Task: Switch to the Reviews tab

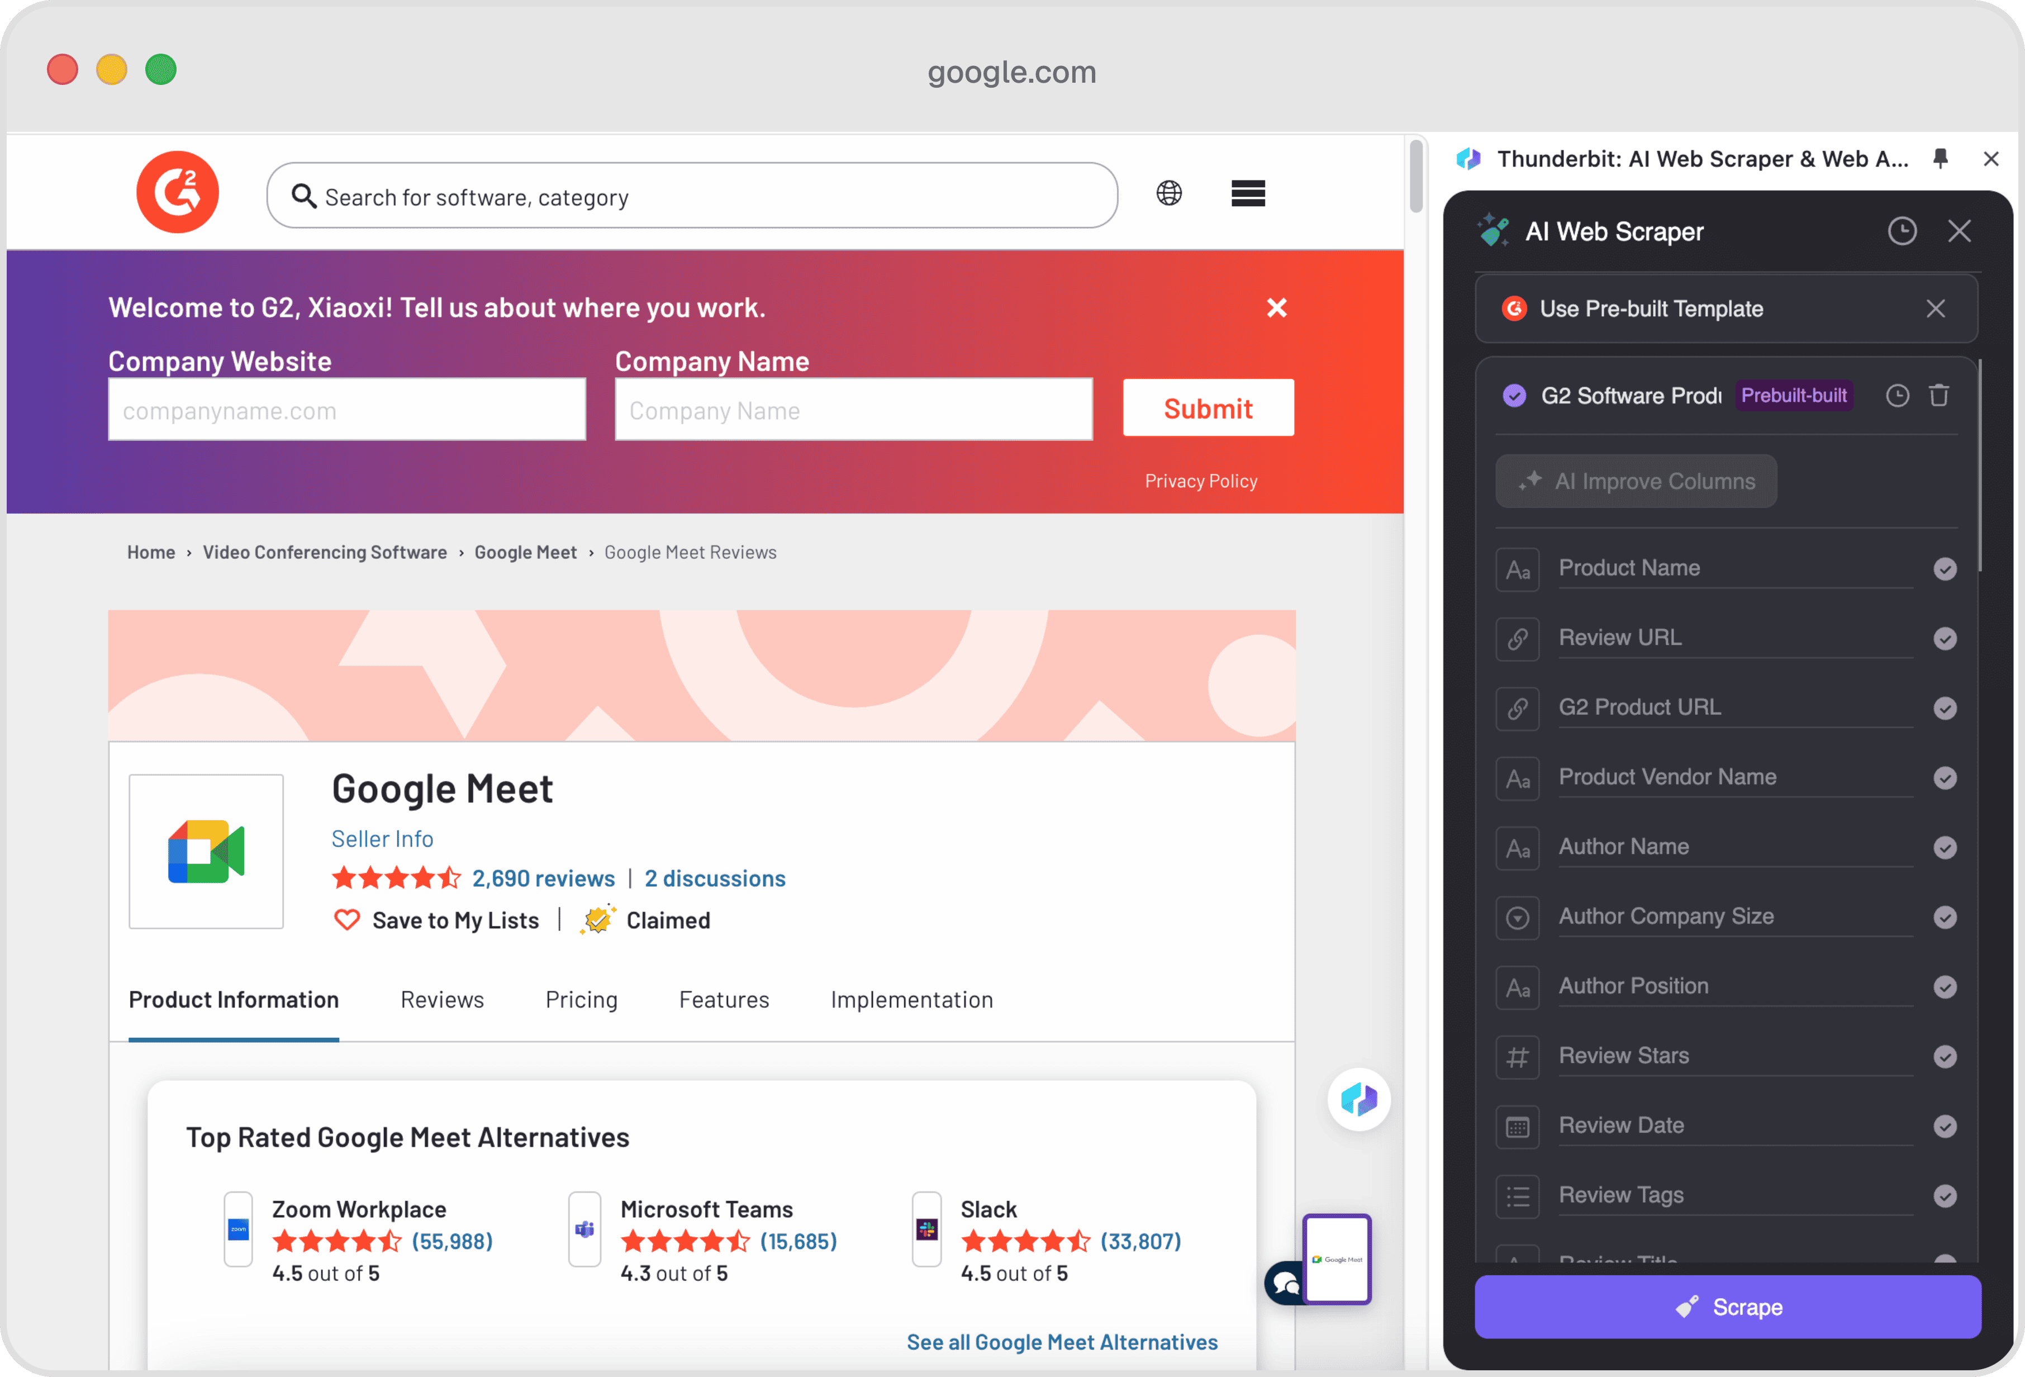Action: click(x=442, y=1000)
